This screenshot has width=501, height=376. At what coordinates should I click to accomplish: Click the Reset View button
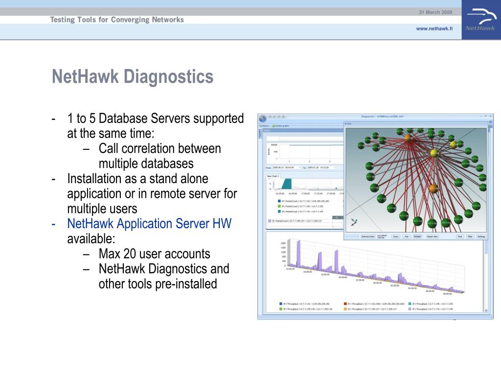[433, 236]
